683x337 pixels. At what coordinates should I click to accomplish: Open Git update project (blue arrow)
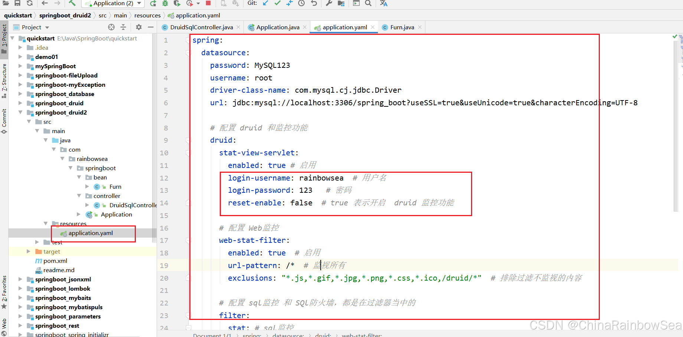pos(265,3)
